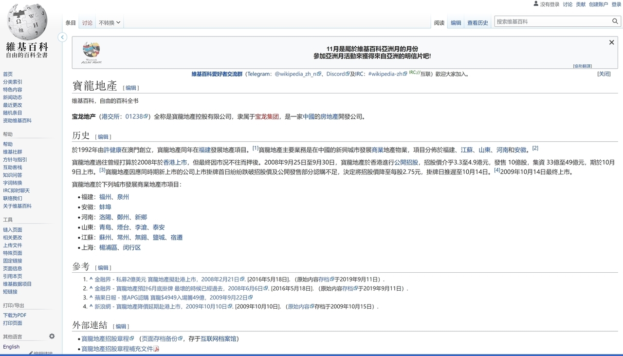This screenshot has height=356, width=623.
Task: Click the user icon beside 没有登录
Action: pos(536,4)
